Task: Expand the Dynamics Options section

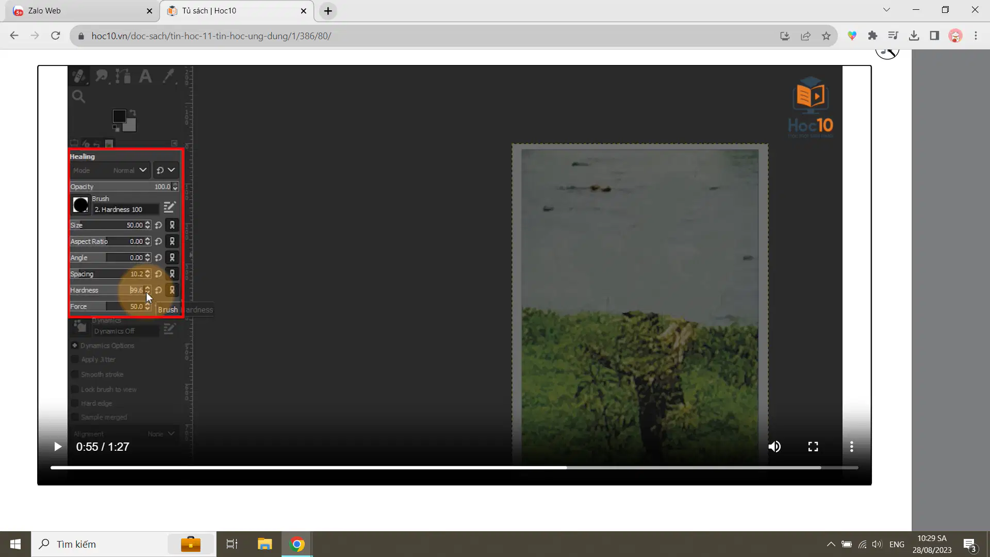Action: (x=75, y=346)
